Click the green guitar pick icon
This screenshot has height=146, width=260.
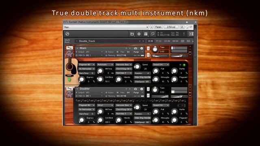[69, 80]
